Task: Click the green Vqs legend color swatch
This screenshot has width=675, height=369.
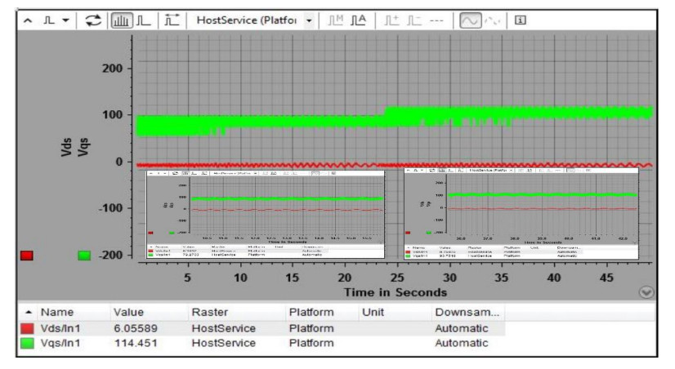Action: pos(83,256)
